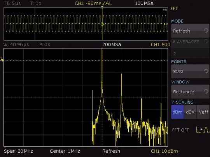Click the Center: 1 MHz readout
210x157 pixels.
(x=65, y=151)
